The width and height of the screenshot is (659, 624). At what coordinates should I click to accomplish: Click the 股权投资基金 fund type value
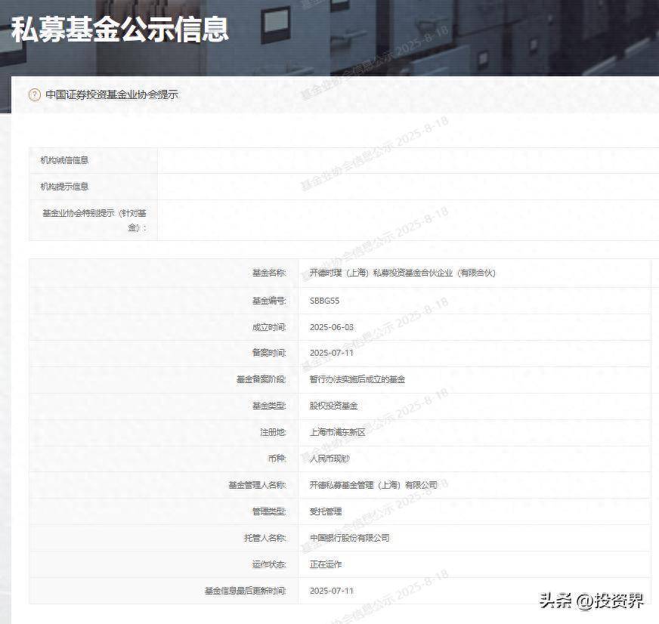pyautogui.click(x=333, y=406)
